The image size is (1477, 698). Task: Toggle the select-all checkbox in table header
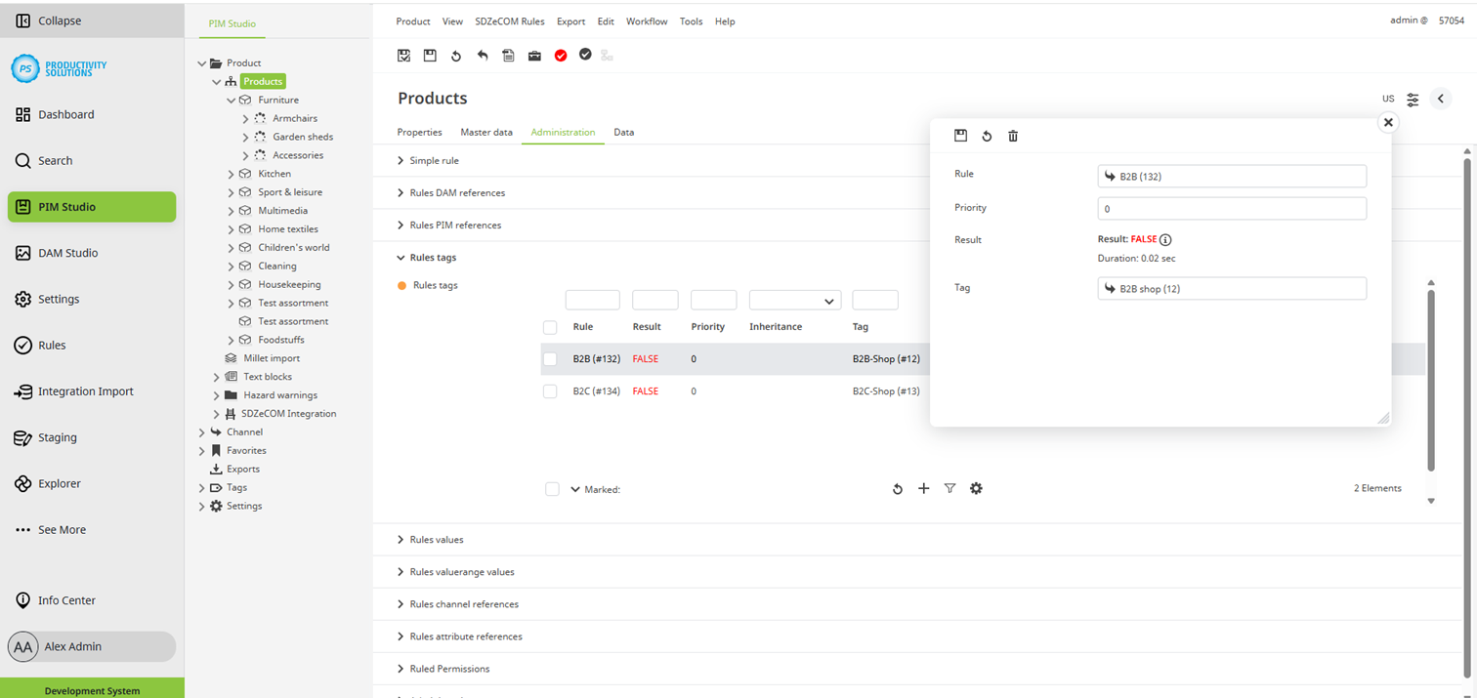[x=550, y=327]
